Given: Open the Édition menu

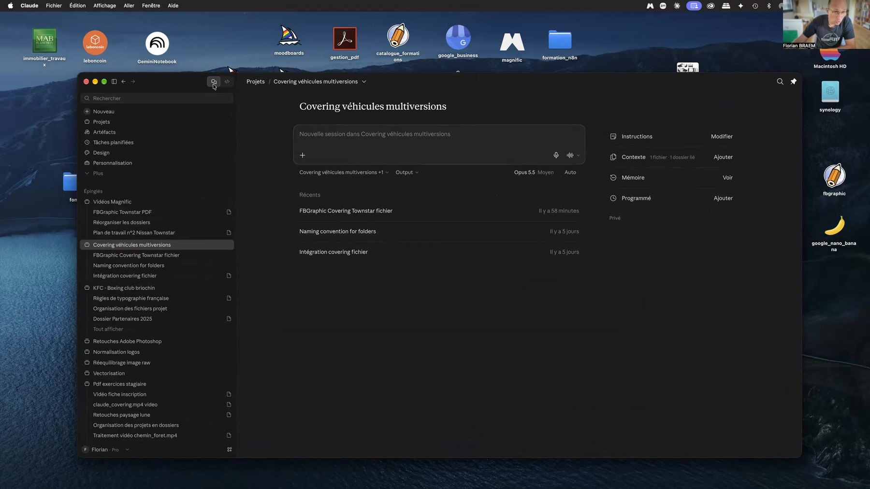Looking at the screenshot, I should tap(77, 6).
